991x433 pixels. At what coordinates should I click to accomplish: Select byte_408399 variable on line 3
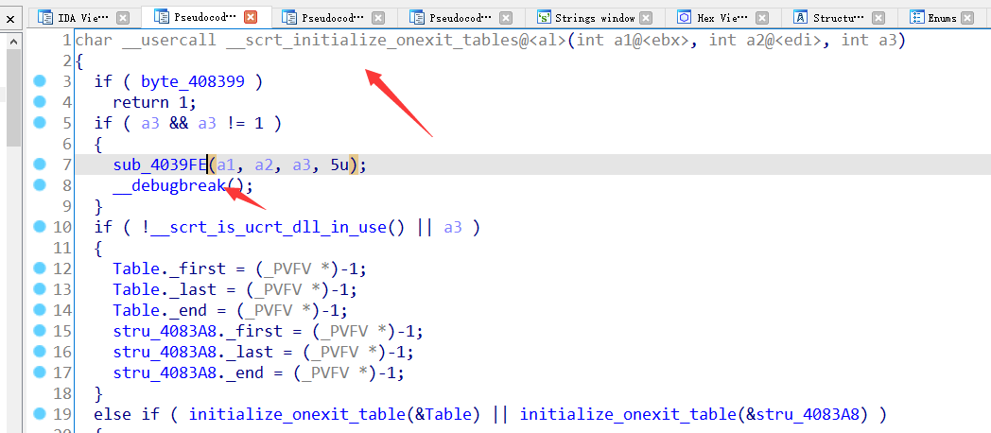[x=193, y=81]
